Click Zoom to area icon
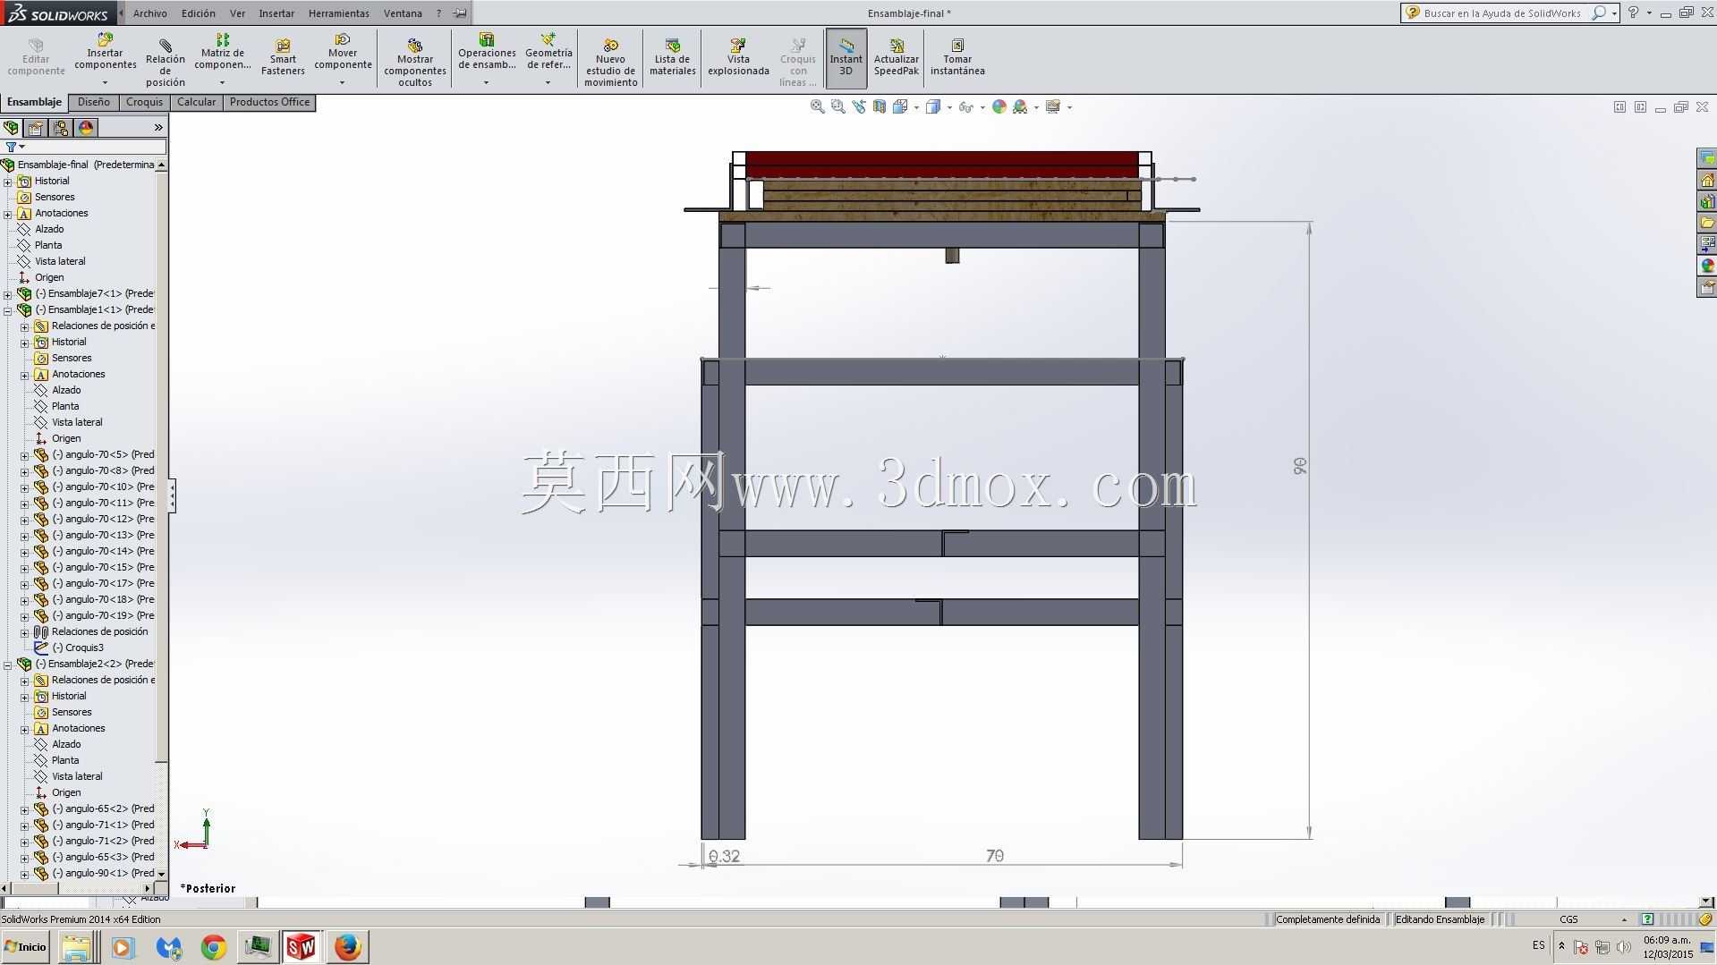1717x965 pixels. pos(837,106)
